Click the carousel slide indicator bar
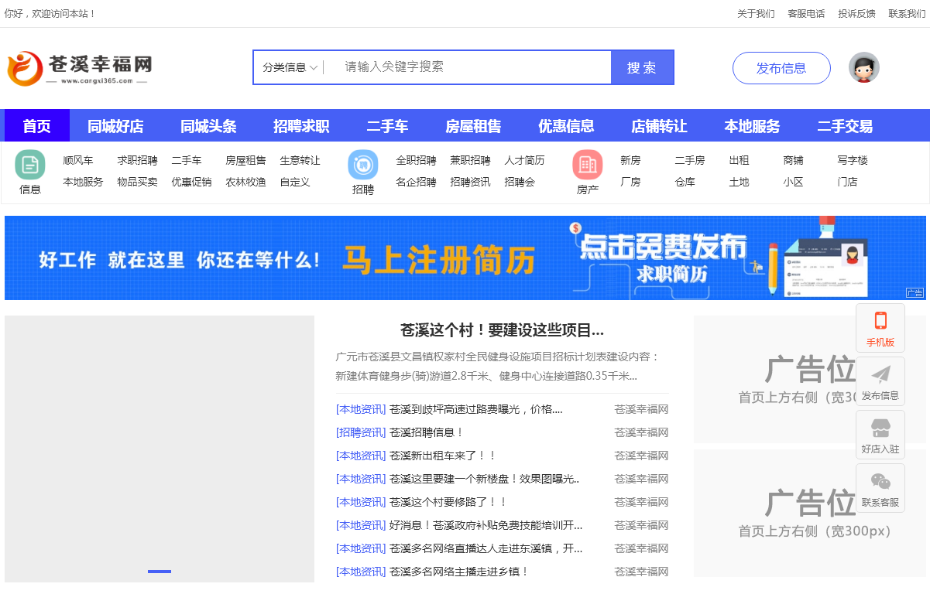The image size is (930, 594). (x=160, y=572)
